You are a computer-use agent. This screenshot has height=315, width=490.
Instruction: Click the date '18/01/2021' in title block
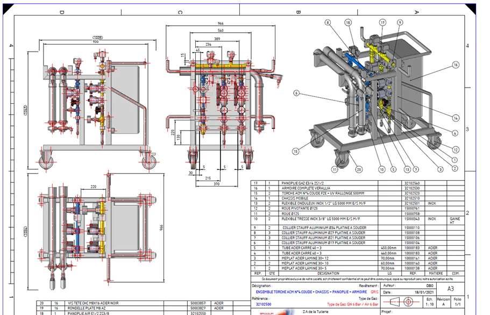pos(425,292)
